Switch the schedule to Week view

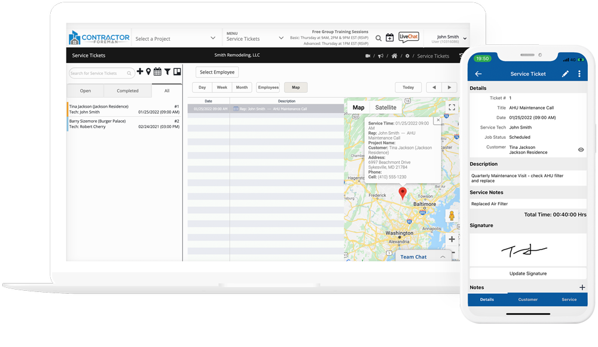(x=222, y=87)
